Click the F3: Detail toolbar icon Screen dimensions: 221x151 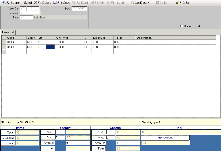pyautogui.click(x=74, y=2)
